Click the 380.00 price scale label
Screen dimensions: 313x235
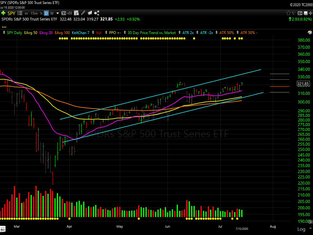click(304, 40)
